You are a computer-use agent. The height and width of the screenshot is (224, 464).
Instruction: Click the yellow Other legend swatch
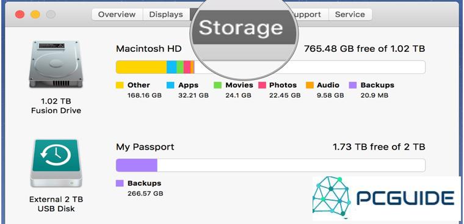[120, 85]
